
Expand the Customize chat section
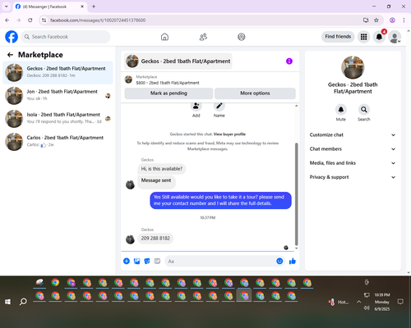[353, 134]
